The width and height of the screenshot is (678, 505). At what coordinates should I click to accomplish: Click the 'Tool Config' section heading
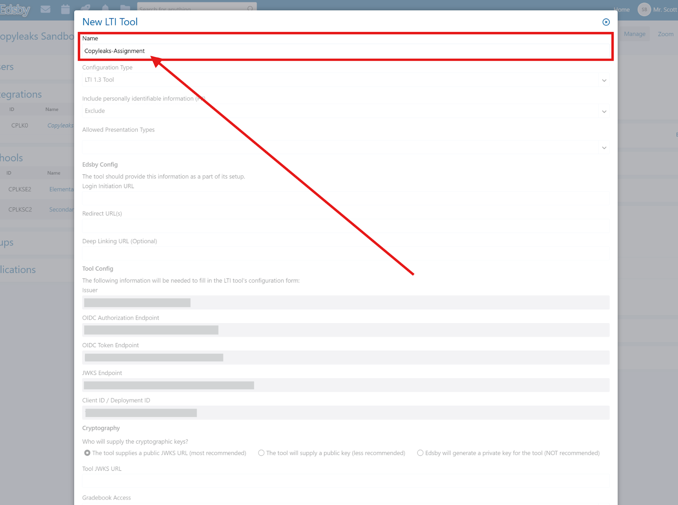[97, 268]
